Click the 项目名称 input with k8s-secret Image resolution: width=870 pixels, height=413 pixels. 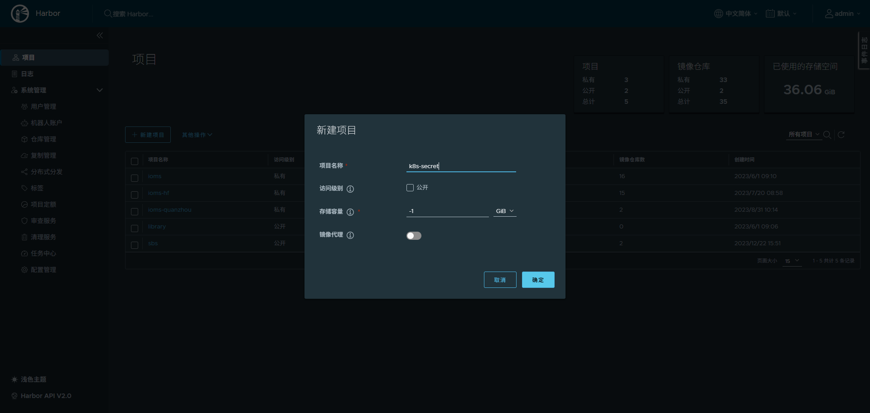click(x=461, y=166)
